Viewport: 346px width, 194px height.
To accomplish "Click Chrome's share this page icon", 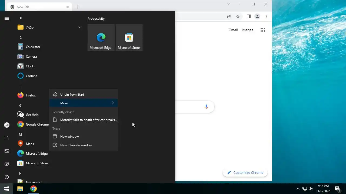I will point(229,16).
